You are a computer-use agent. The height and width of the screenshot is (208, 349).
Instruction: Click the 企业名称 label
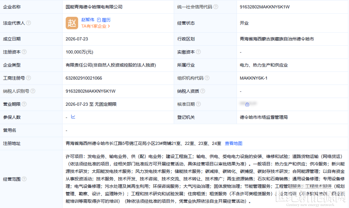(12, 7)
